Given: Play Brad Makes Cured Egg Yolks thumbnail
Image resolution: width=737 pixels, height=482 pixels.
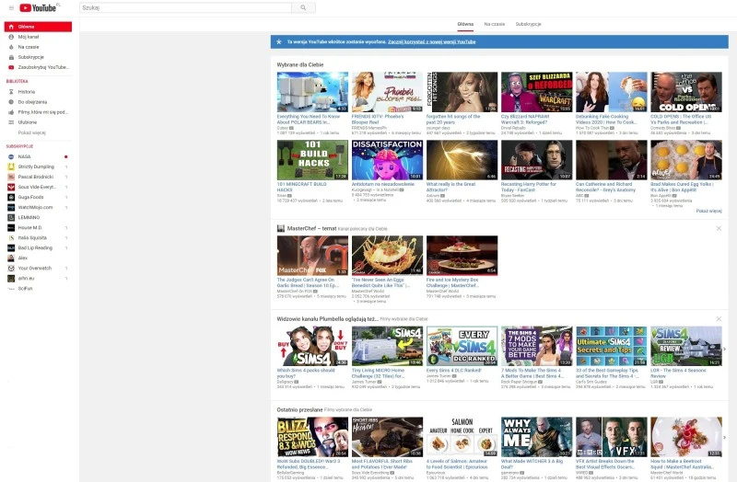Looking at the screenshot, I should (686, 160).
